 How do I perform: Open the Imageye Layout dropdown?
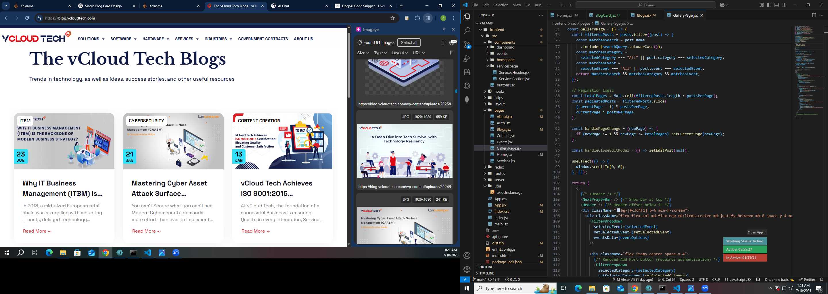tap(400, 53)
